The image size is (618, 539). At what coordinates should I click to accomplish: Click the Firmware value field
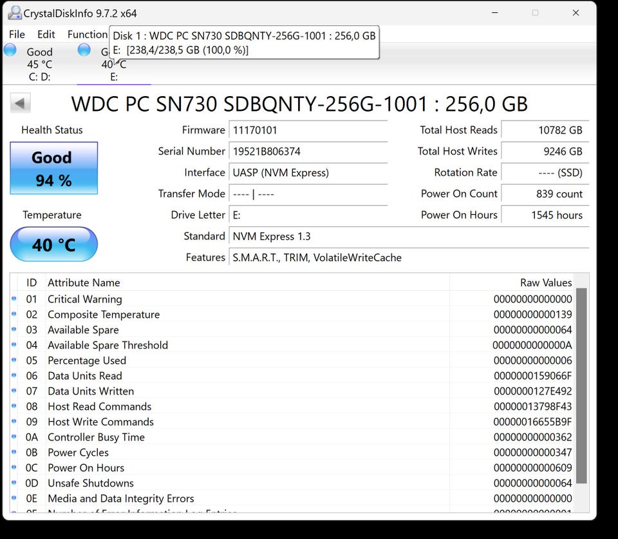[x=308, y=130]
